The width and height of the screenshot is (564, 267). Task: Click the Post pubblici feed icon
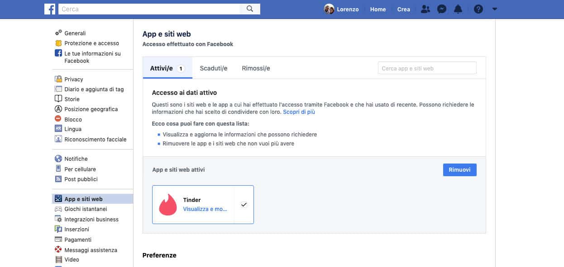(58, 179)
